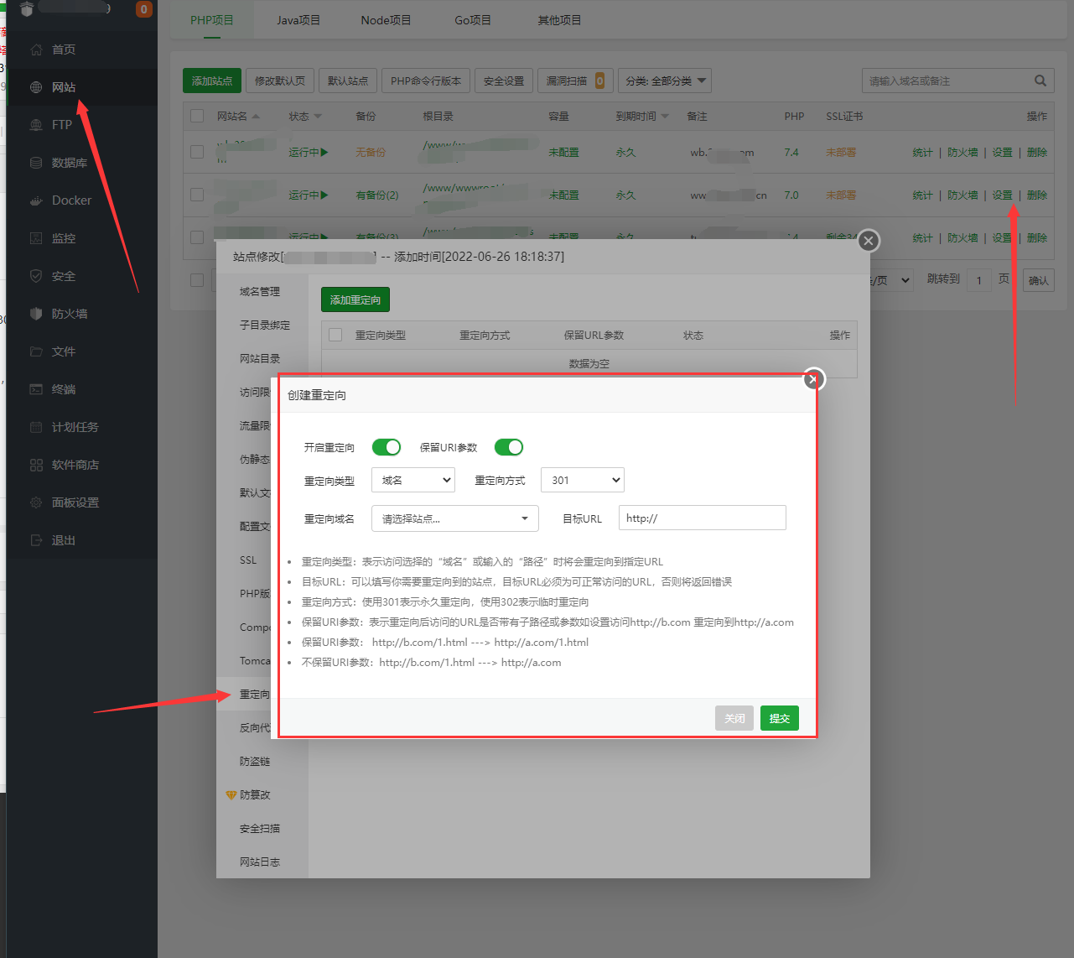Click the 退出 logout icon in sidebar
The width and height of the screenshot is (1074, 958).
[x=36, y=540]
